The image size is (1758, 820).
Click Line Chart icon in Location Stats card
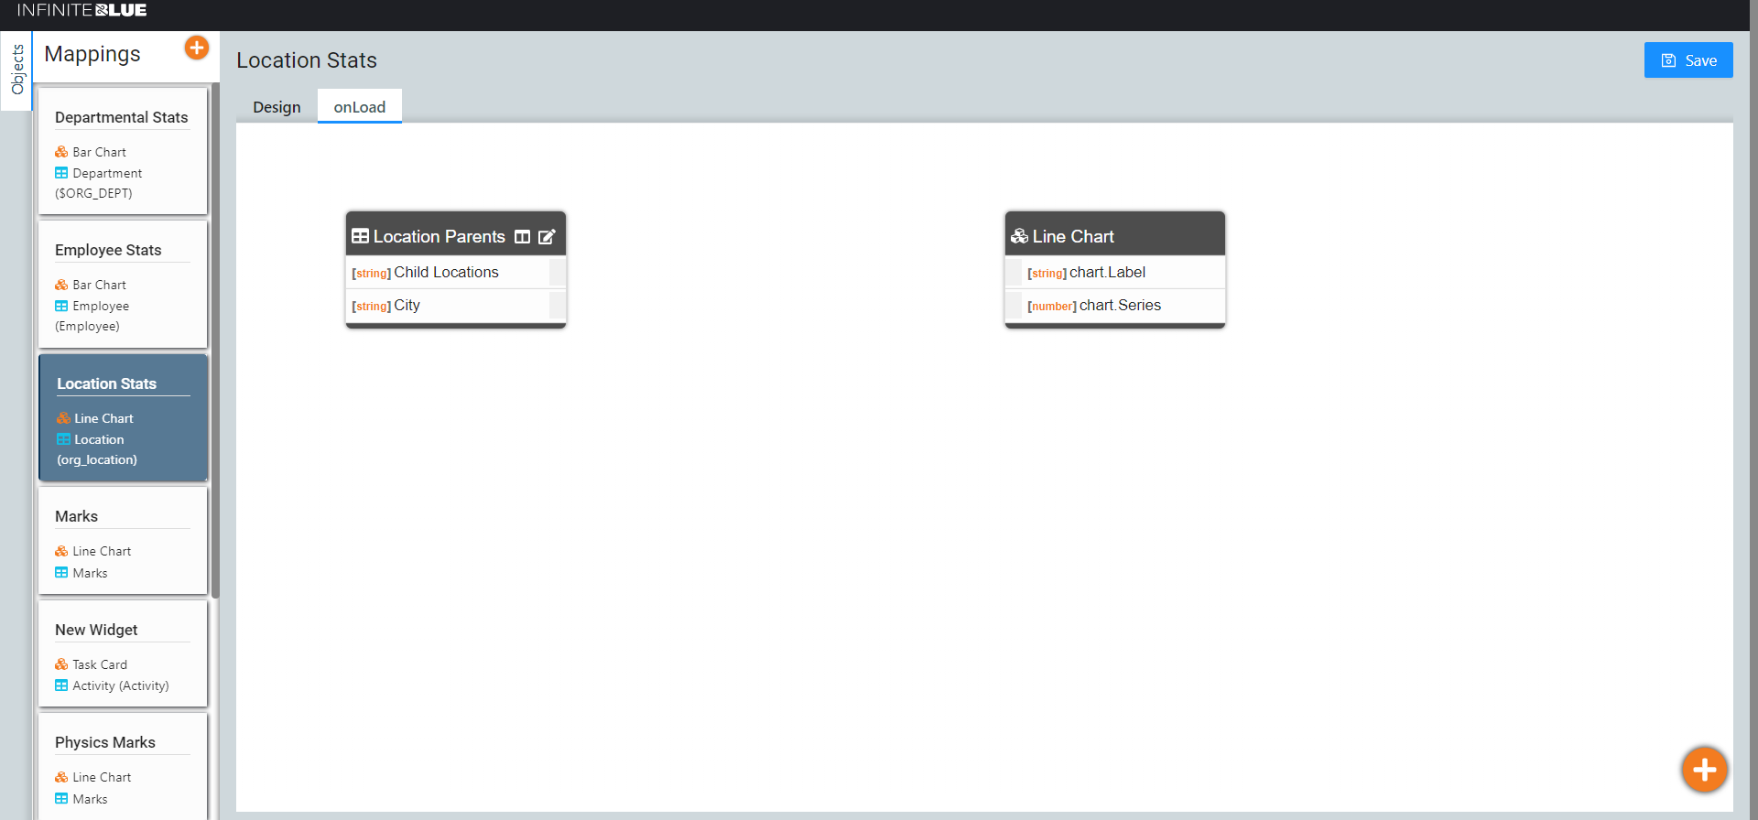(x=63, y=418)
